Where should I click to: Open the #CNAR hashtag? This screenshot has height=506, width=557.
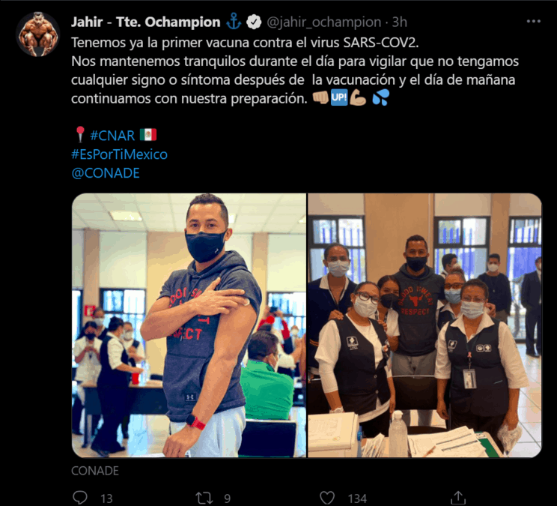112,136
